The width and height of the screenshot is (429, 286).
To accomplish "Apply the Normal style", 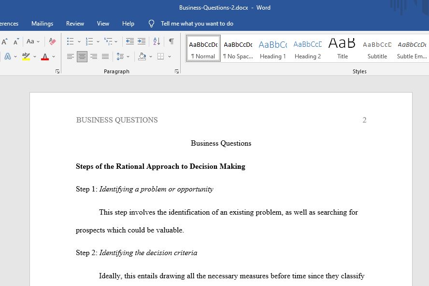I will pos(203,49).
